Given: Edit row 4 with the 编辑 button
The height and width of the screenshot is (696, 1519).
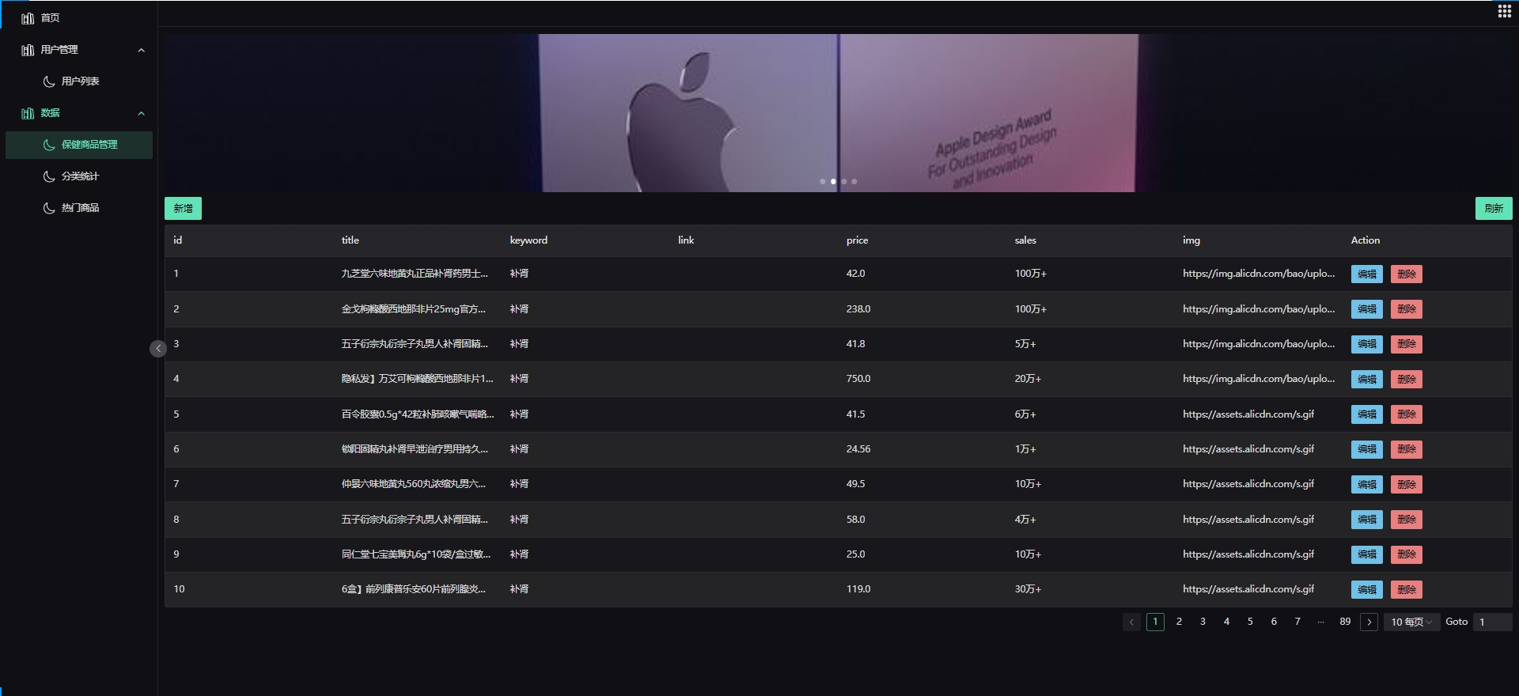Looking at the screenshot, I should tap(1366, 379).
